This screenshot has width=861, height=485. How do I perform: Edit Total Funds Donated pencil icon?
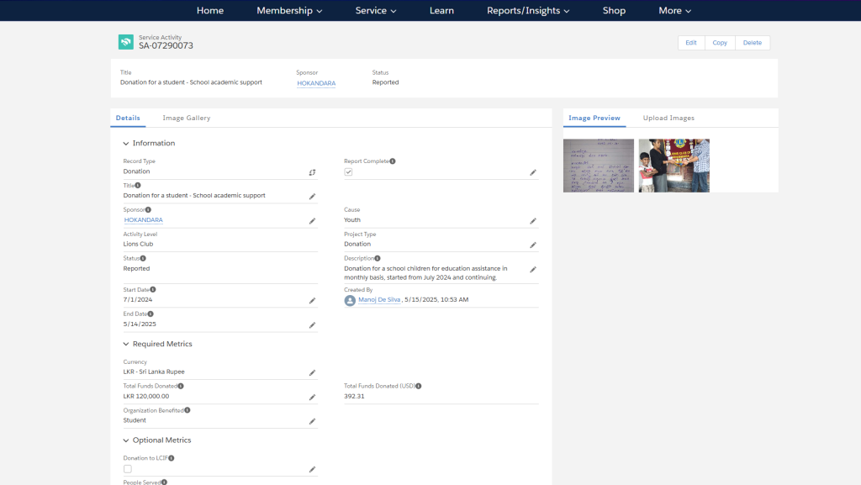pyautogui.click(x=312, y=398)
